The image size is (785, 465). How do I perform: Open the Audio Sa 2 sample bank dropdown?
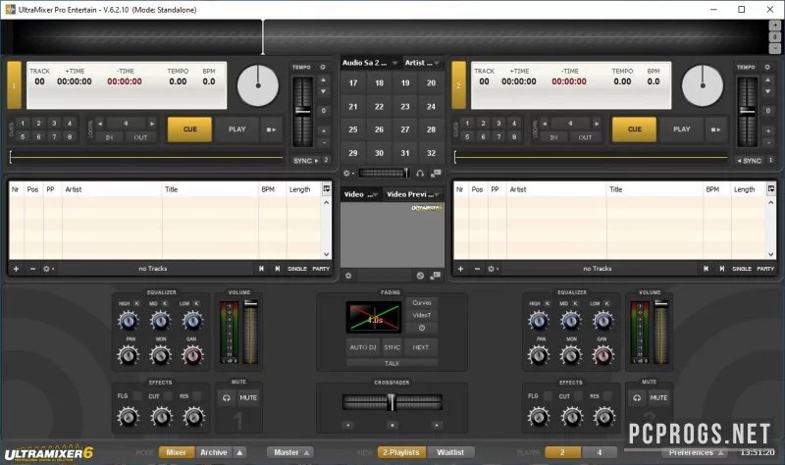click(x=370, y=63)
